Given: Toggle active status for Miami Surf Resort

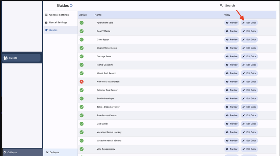Looking at the screenshot, I should 81,73.
